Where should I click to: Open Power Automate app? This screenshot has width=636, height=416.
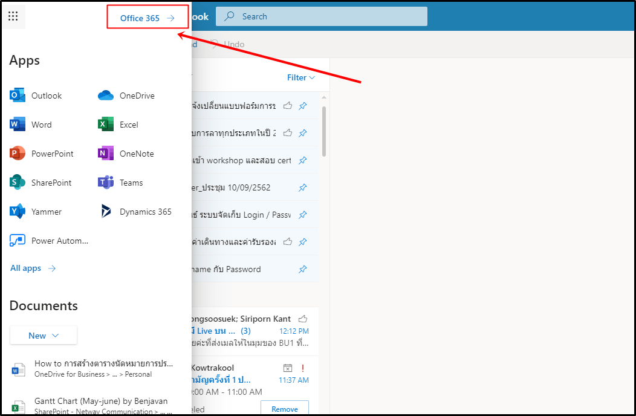coord(50,241)
